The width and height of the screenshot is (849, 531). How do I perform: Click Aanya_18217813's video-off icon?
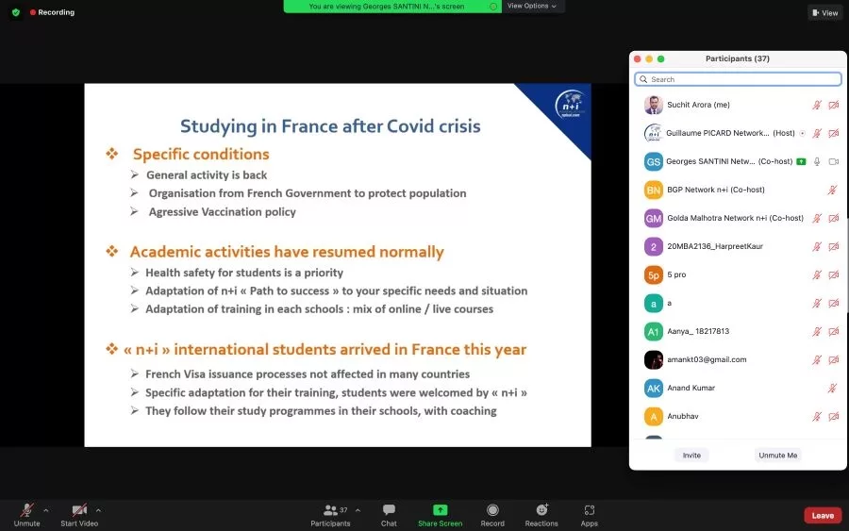(x=833, y=331)
